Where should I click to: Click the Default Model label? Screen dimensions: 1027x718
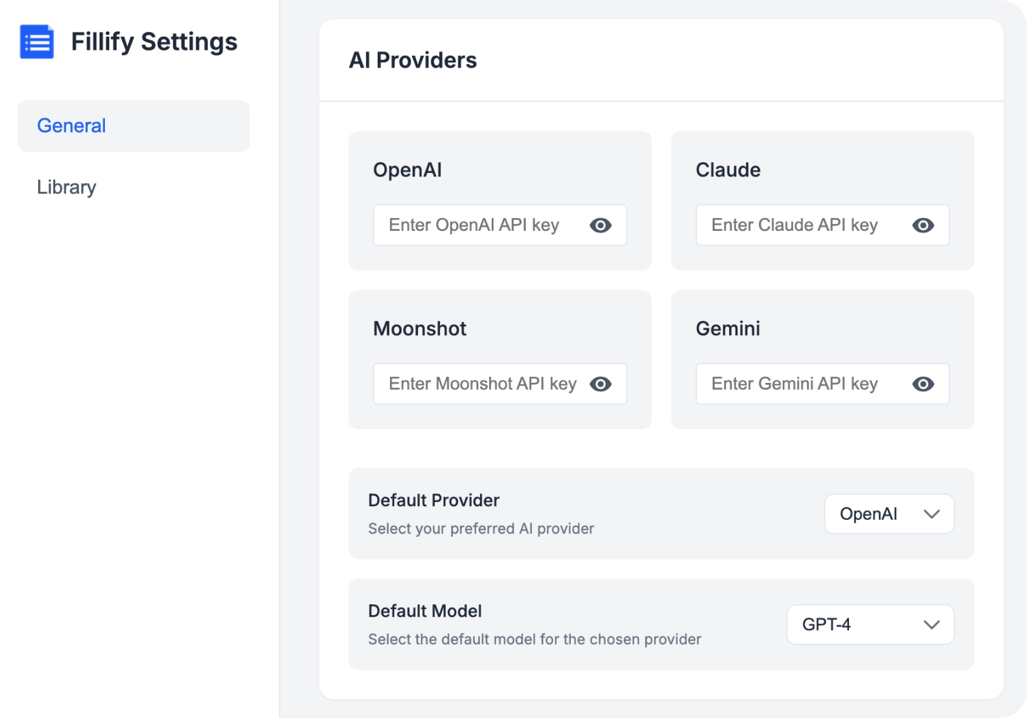(425, 611)
